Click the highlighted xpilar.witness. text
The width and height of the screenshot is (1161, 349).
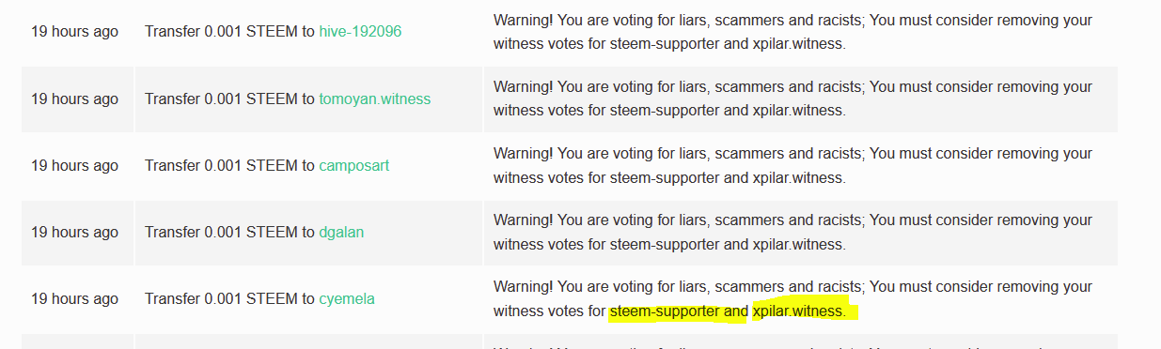[799, 311]
